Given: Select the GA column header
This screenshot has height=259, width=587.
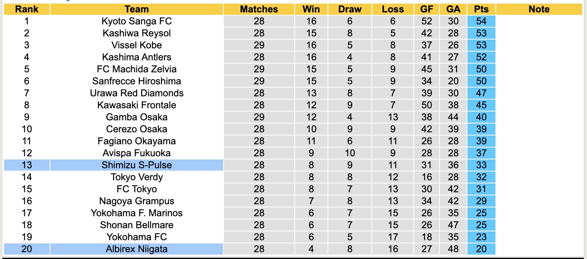Looking at the screenshot, I should pyautogui.click(x=453, y=9).
